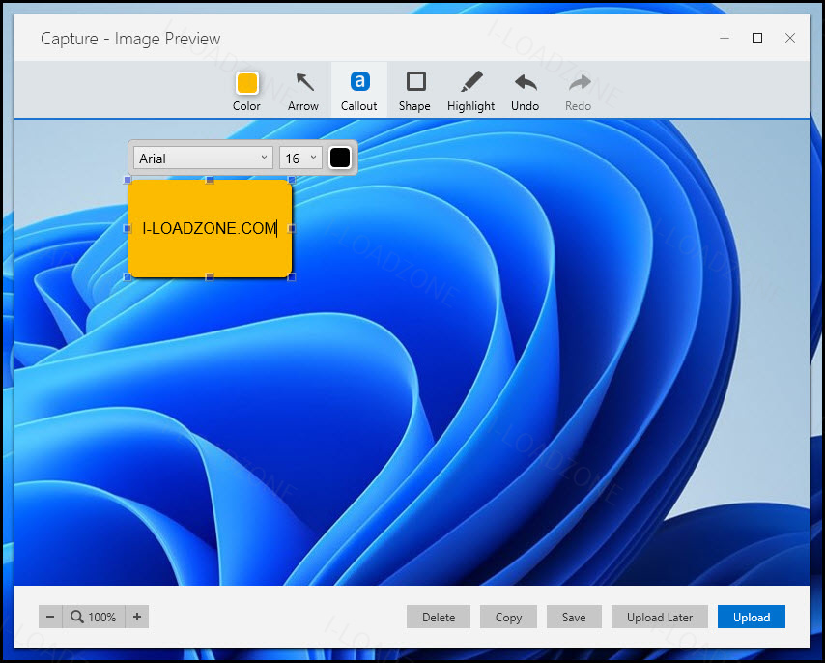Click the callout's top-center handle
This screenshot has height=663, width=825.
coord(210,180)
